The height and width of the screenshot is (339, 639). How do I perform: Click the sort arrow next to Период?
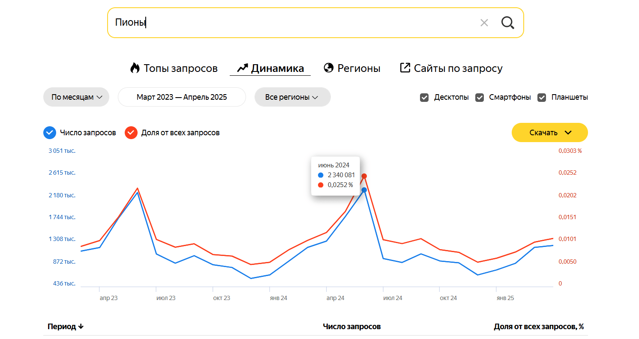(81, 327)
